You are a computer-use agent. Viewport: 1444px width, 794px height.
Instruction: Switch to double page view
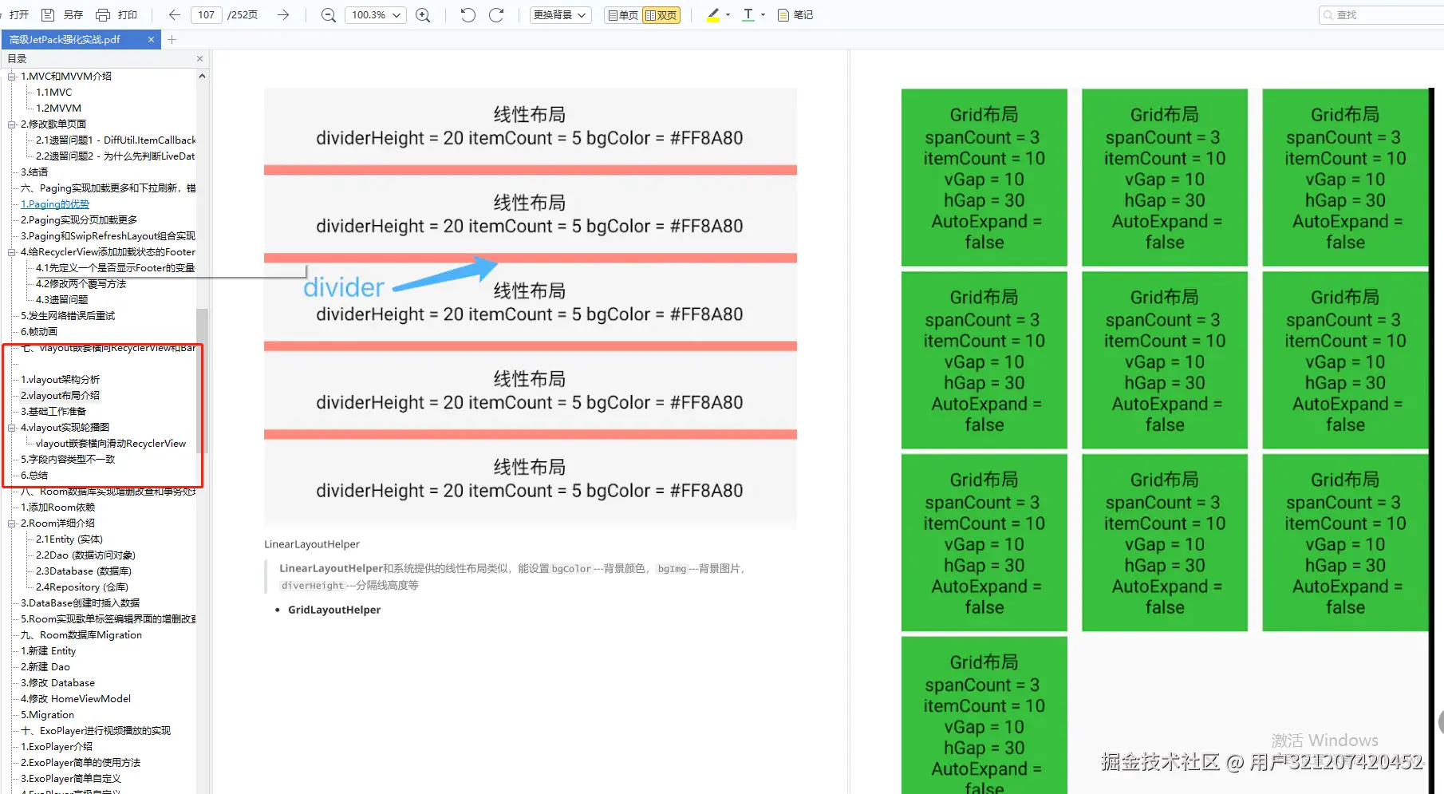pyautogui.click(x=661, y=15)
